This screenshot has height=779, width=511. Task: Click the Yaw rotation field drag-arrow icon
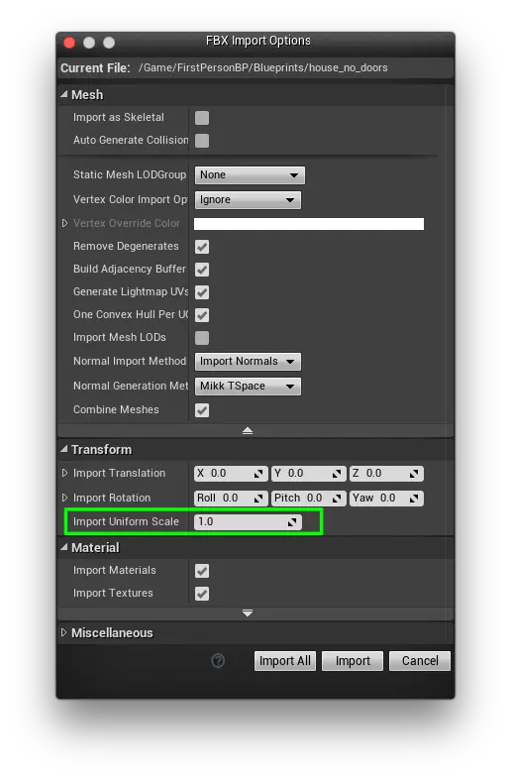(414, 498)
